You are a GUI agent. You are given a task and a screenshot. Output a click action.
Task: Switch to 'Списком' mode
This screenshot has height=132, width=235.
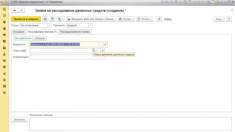click(40, 38)
